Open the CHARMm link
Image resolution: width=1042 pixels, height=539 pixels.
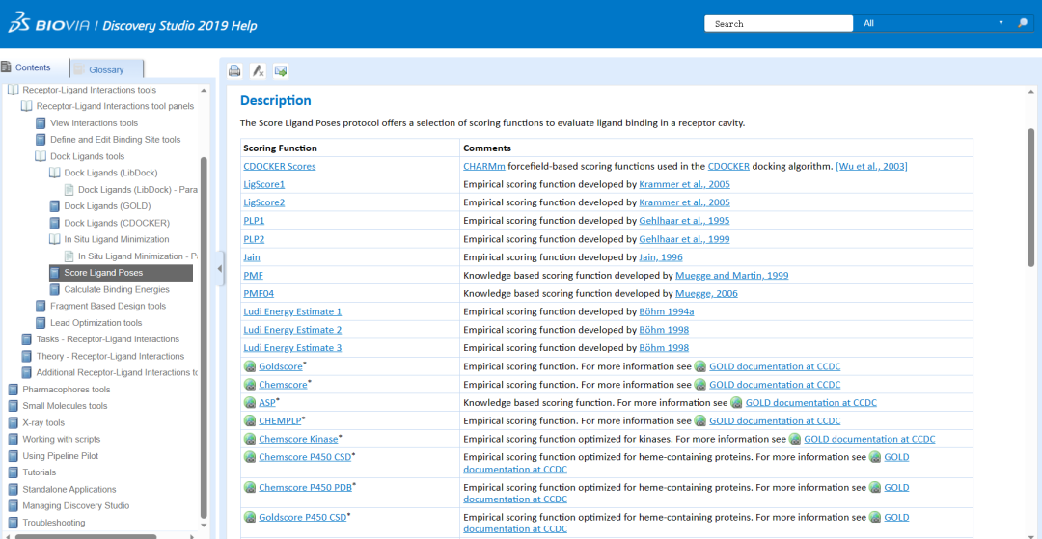tap(483, 167)
